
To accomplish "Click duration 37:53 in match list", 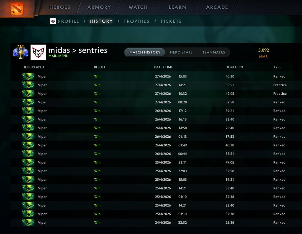I will [x=230, y=136].
